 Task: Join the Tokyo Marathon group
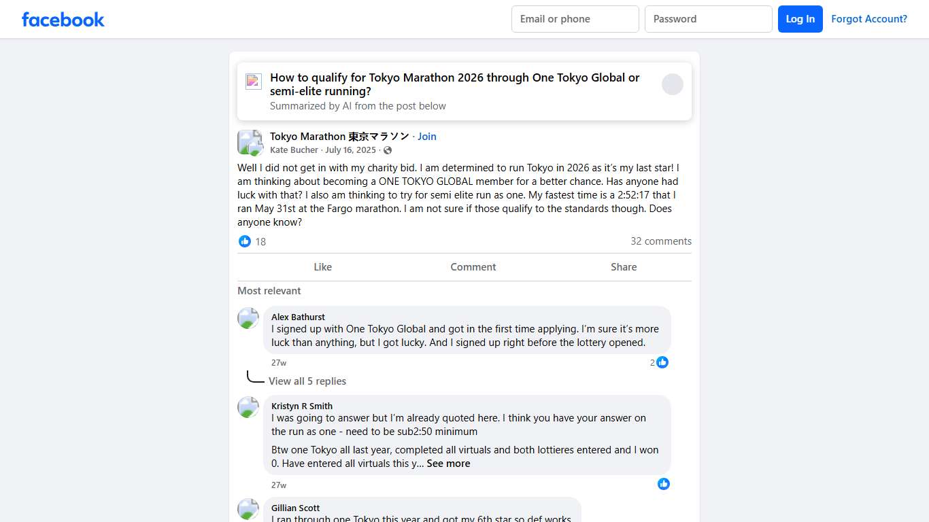(426, 136)
